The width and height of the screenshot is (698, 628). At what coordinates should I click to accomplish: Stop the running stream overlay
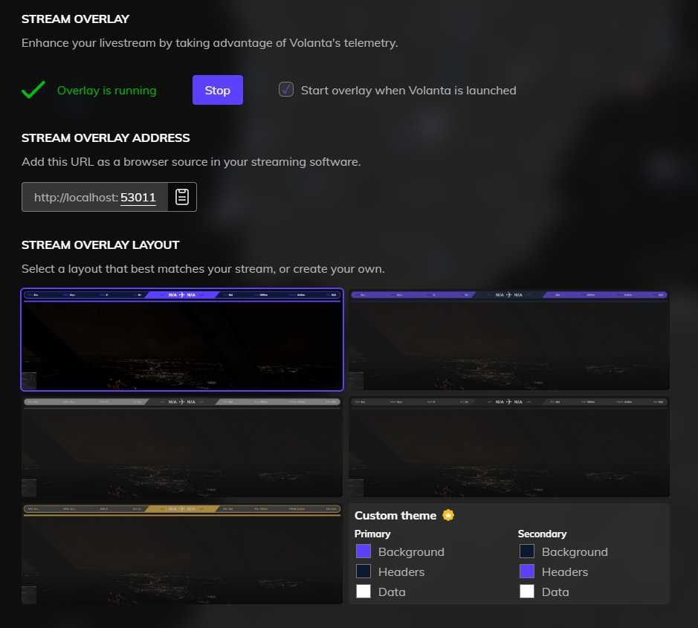tap(218, 90)
